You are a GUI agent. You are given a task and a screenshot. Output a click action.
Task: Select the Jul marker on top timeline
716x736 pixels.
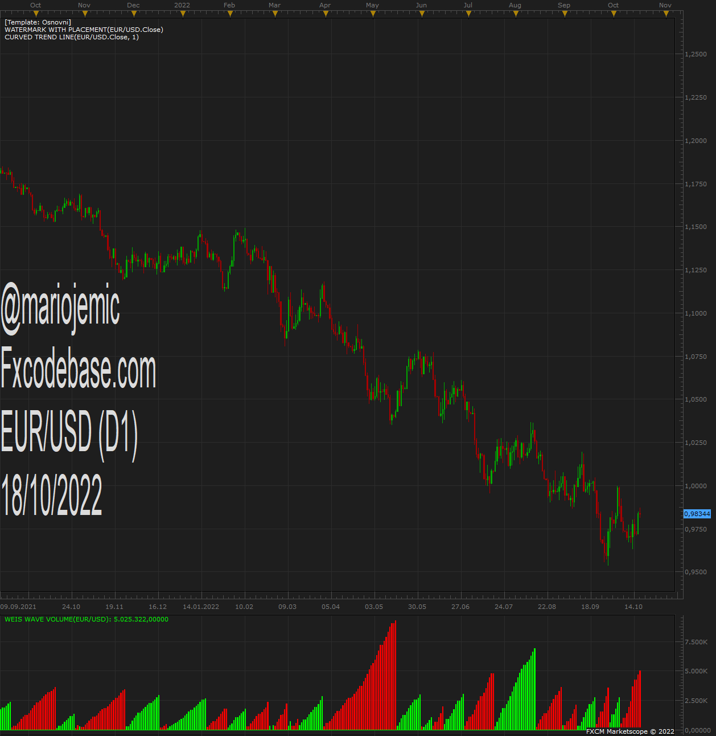[x=468, y=14]
